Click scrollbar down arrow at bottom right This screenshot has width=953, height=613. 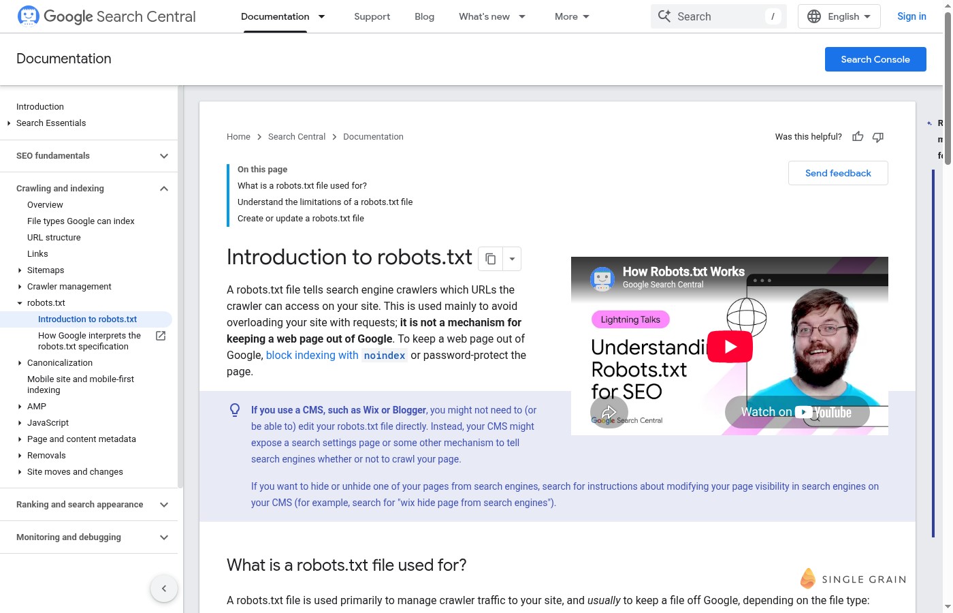tap(948, 607)
